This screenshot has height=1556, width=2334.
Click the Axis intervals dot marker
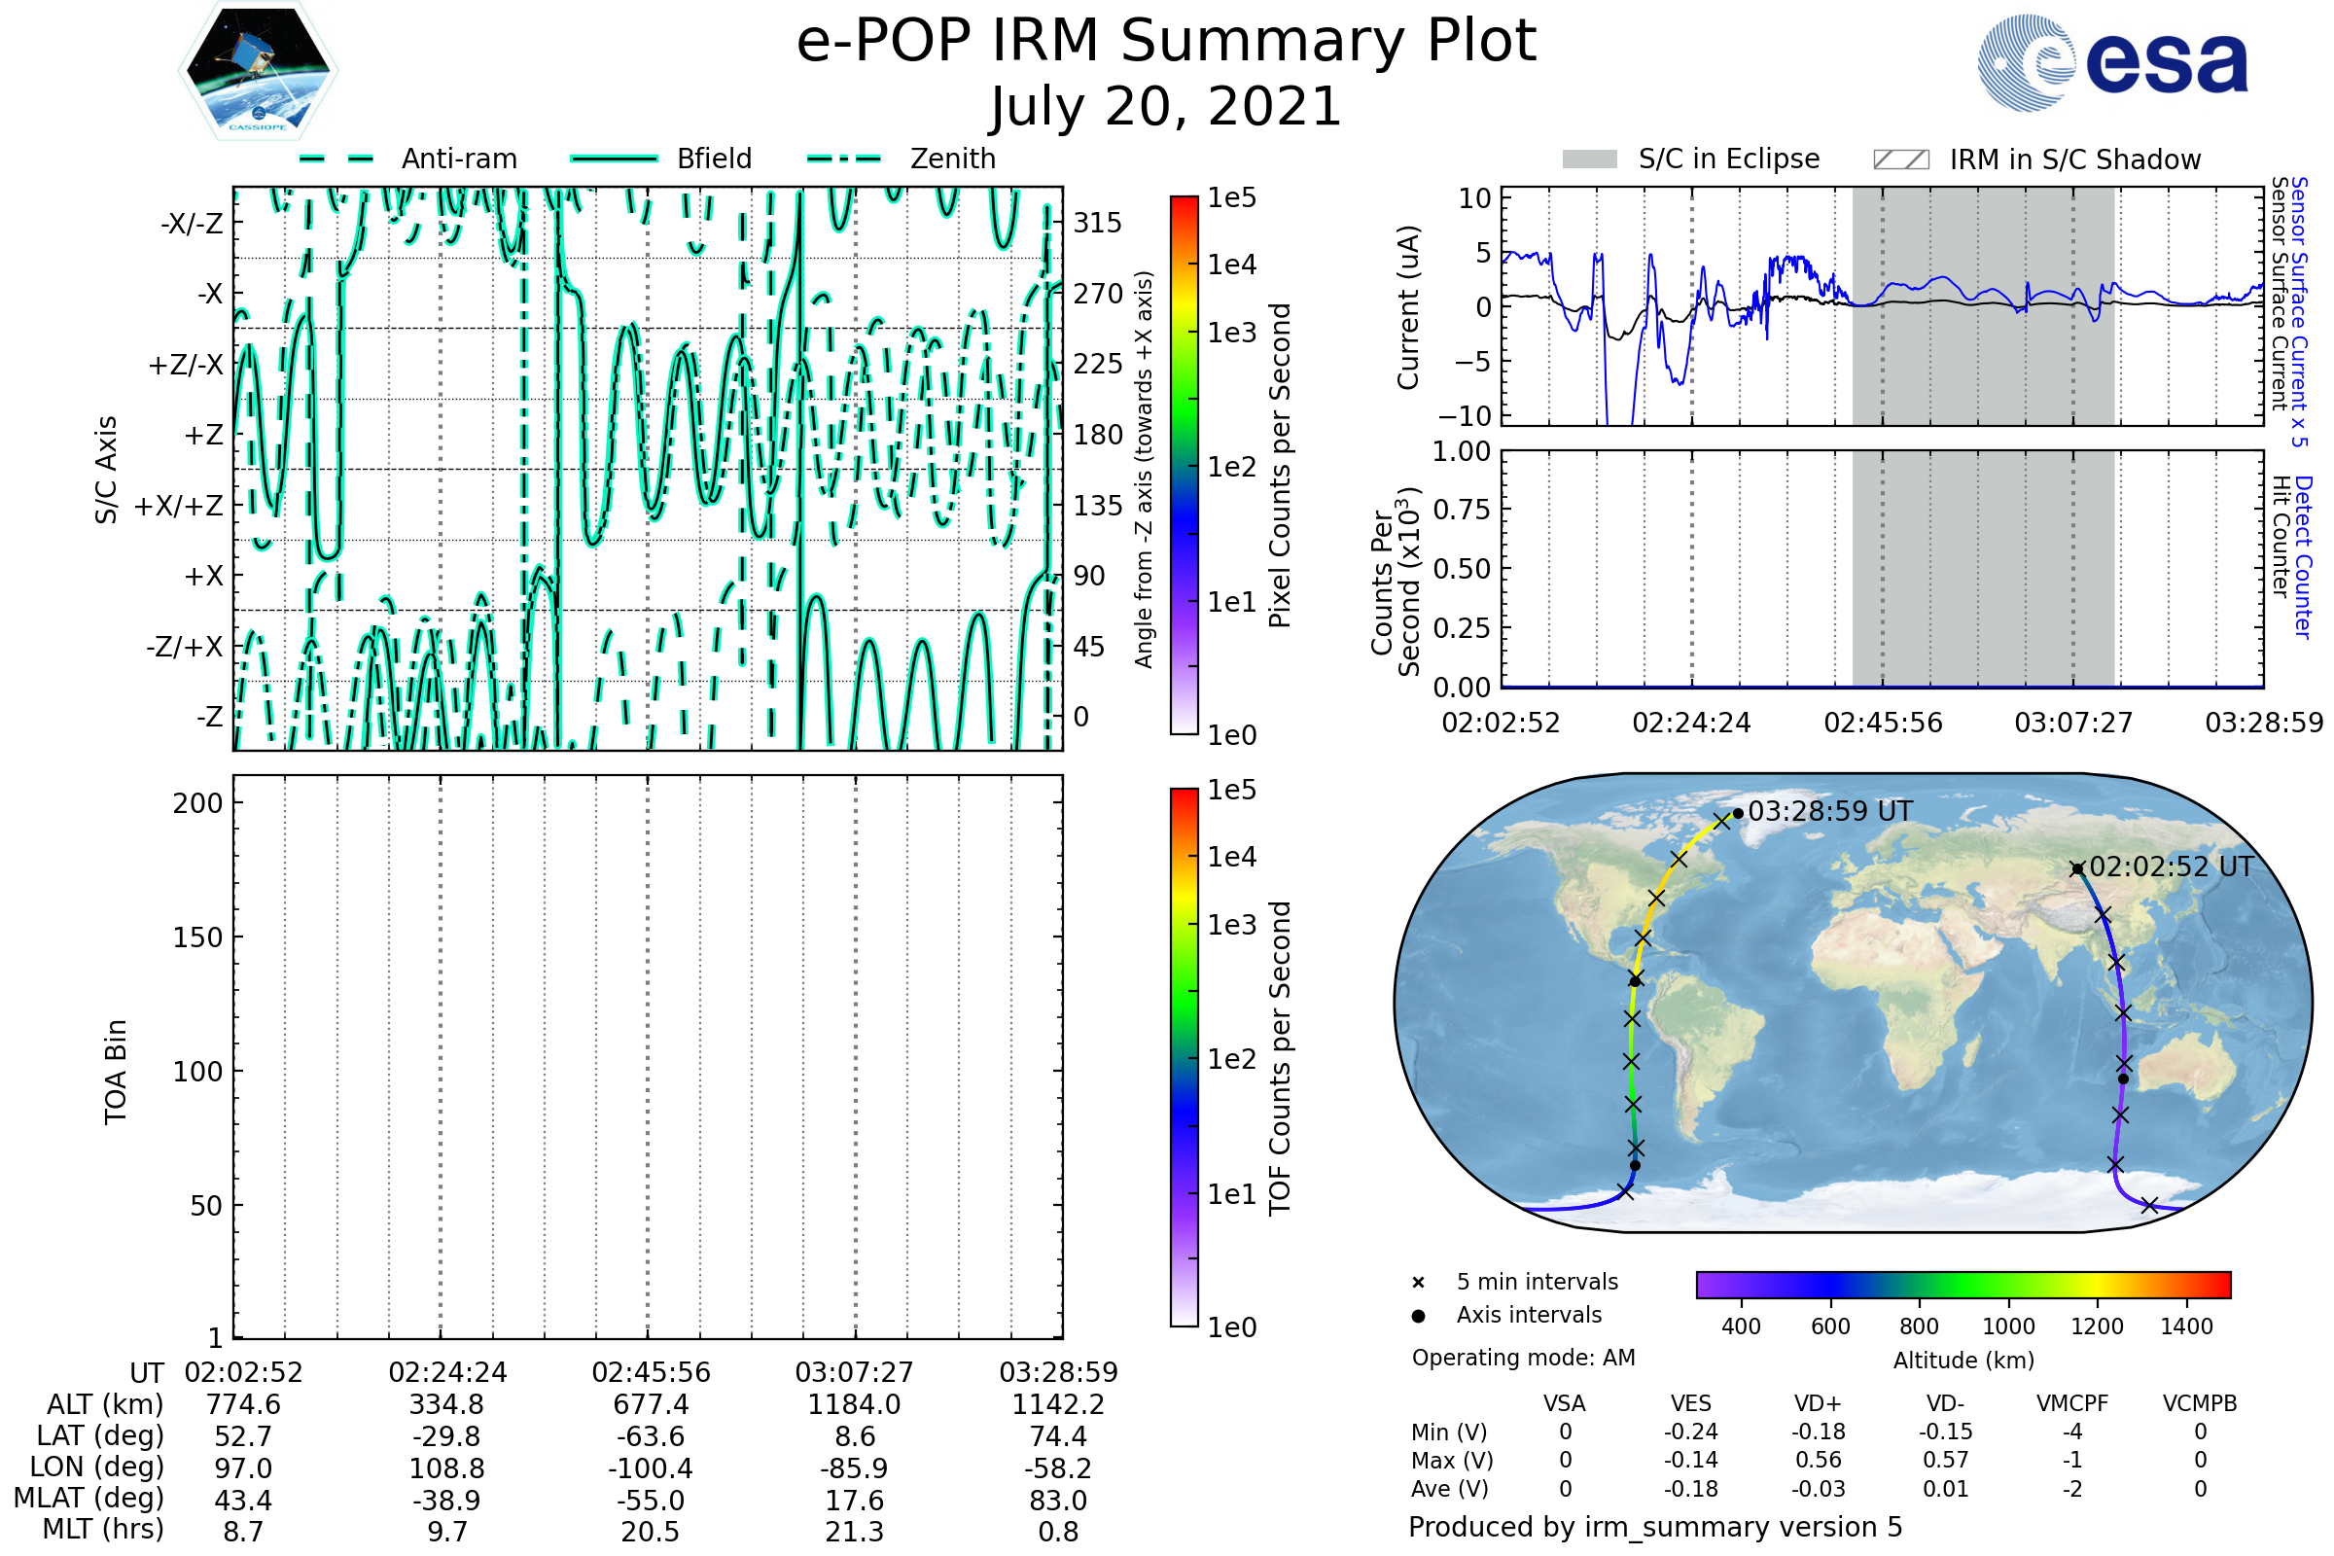click(1418, 1316)
